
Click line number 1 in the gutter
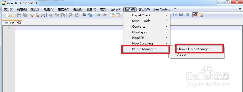[x=9, y=28]
